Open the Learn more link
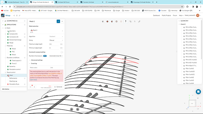This screenshot has height=114, width=203. [x=34, y=80]
